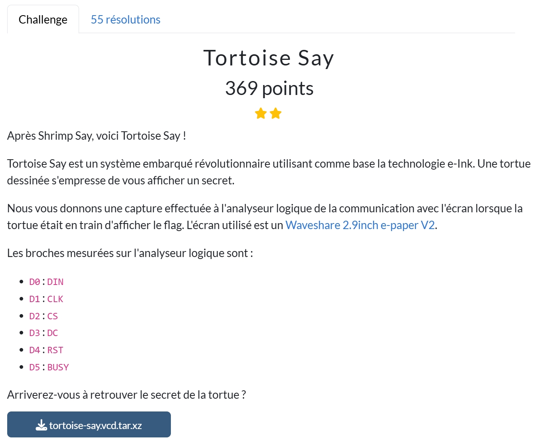Click the Tortoise Say title

[269, 58]
